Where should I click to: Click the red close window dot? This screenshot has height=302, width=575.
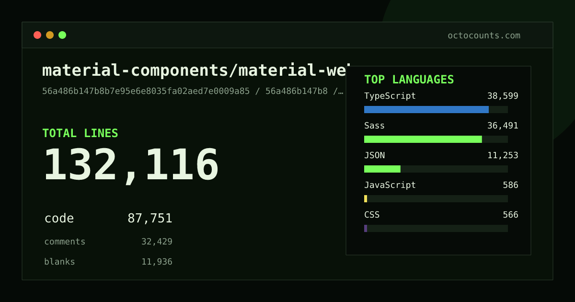(37, 35)
